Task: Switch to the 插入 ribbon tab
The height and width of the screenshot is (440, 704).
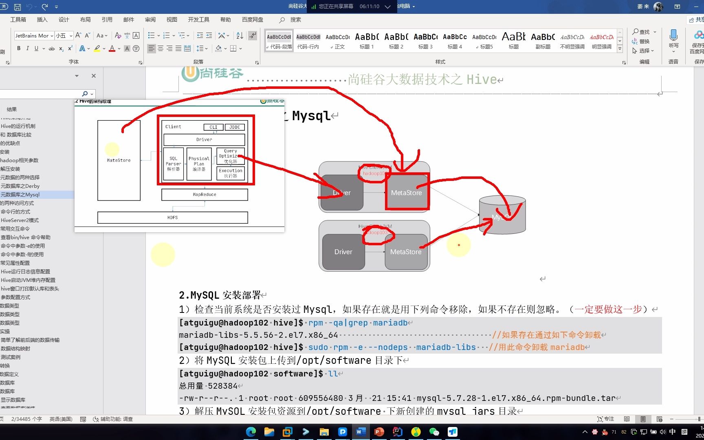Action: 42,19
